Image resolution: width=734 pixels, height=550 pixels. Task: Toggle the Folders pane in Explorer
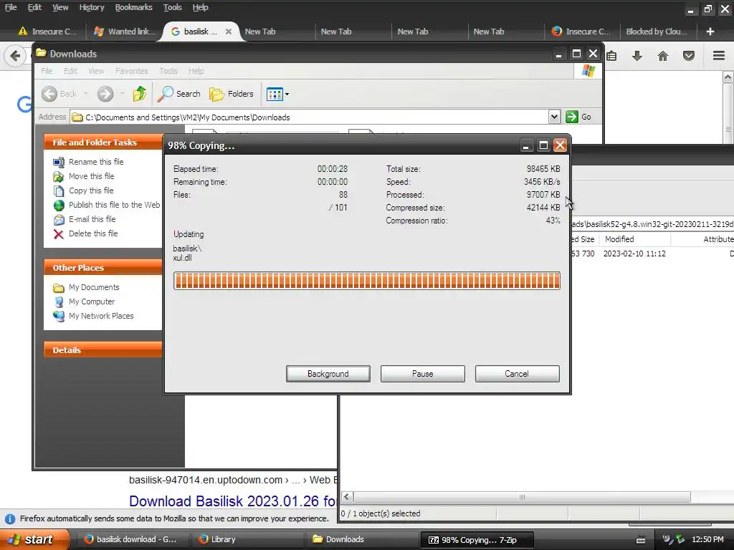(232, 94)
